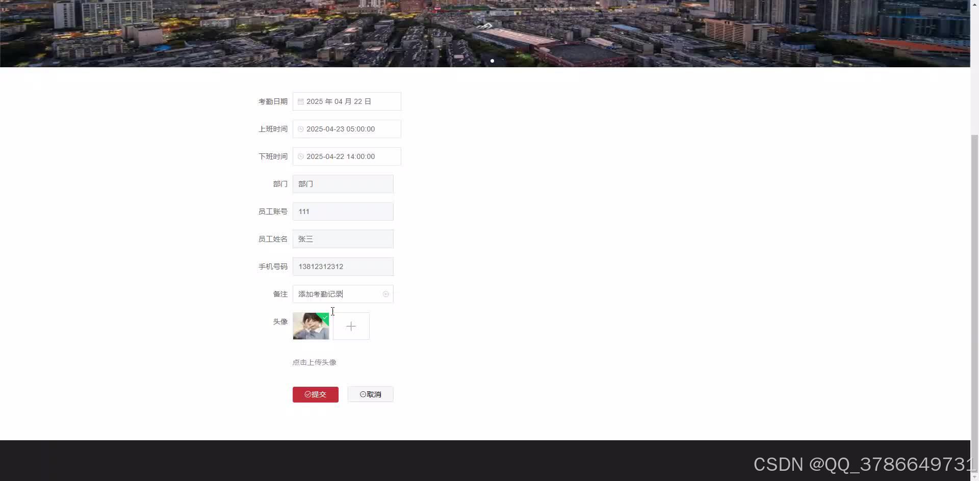Open the 下班时间 time picker
The image size is (979, 481).
point(346,156)
